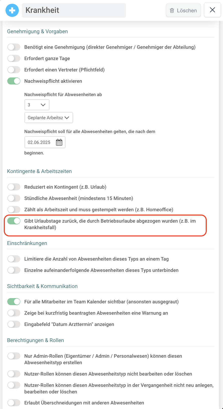
Task: Expand the Geplante Arbeitszeit dropdown
Action: pyautogui.click(x=49, y=118)
